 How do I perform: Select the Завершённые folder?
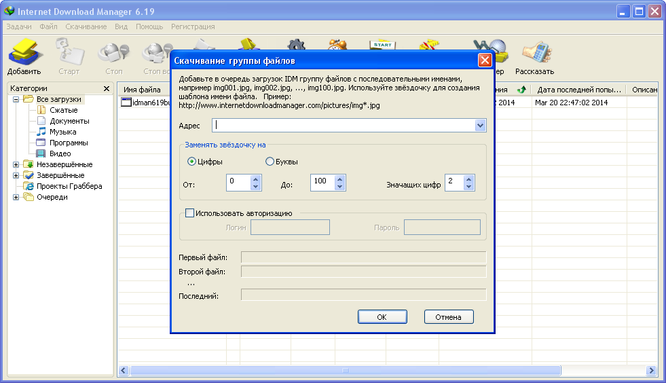(60, 175)
